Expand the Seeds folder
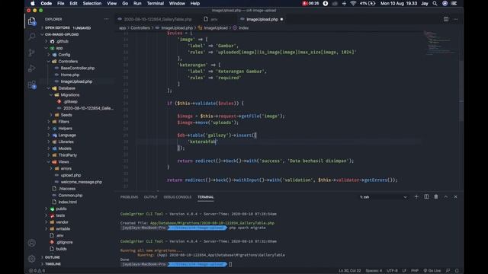Image resolution: width=488 pixels, height=274 pixels. [66, 115]
